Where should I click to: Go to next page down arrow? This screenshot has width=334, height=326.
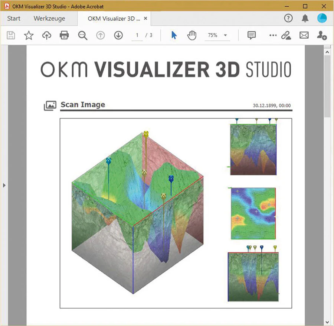pos(118,35)
